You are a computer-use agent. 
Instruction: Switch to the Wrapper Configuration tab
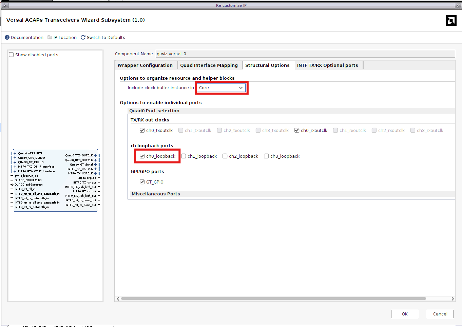click(145, 65)
